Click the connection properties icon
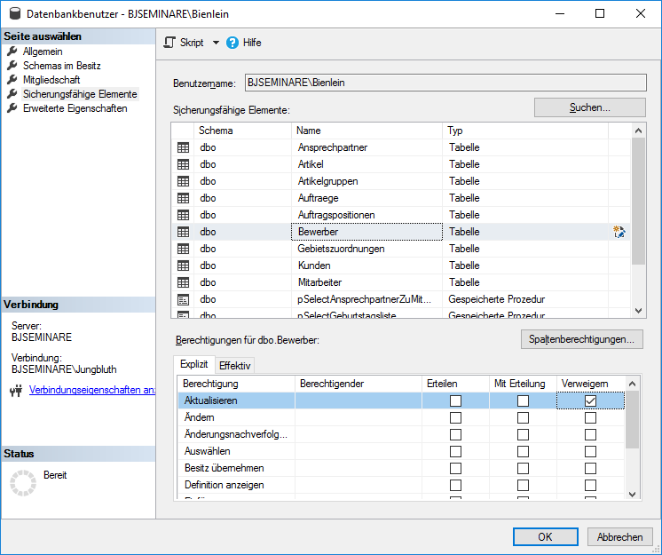This screenshot has height=555, width=662. [x=15, y=390]
